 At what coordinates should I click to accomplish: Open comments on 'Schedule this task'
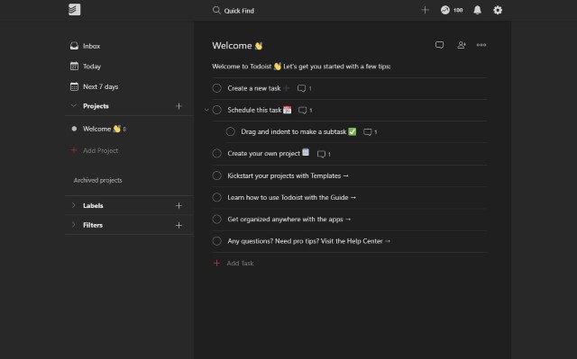pyautogui.click(x=305, y=110)
